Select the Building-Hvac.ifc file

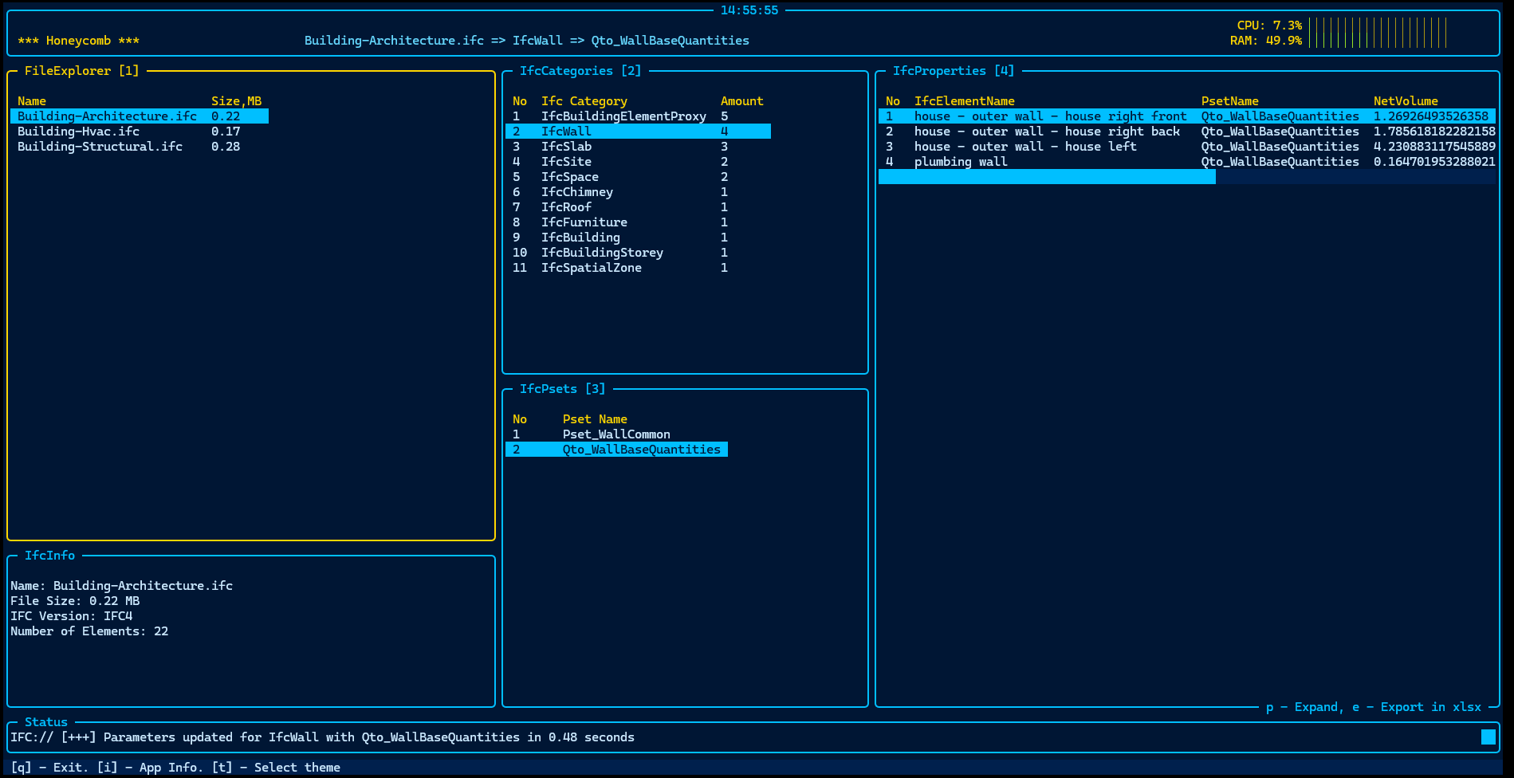tap(140, 132)
